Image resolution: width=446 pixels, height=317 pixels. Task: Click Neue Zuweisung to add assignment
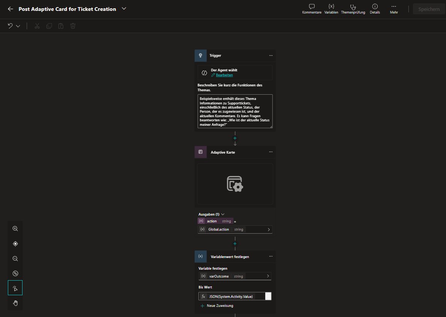coord(217,306)
